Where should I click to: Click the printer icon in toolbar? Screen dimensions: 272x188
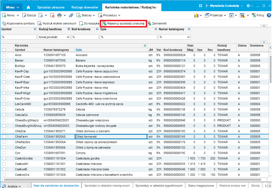click(x=60, y=16)
